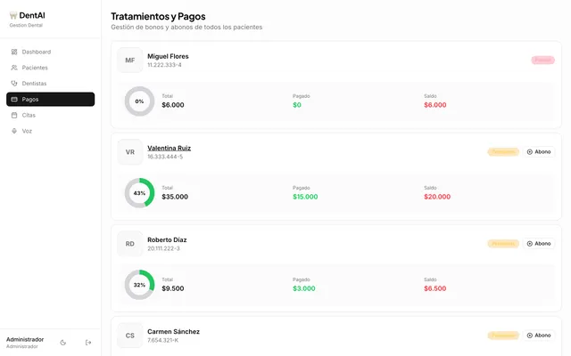Click the Pagos credit card icon
Screen dimensions: 571x356
click(x=14, y=99)
